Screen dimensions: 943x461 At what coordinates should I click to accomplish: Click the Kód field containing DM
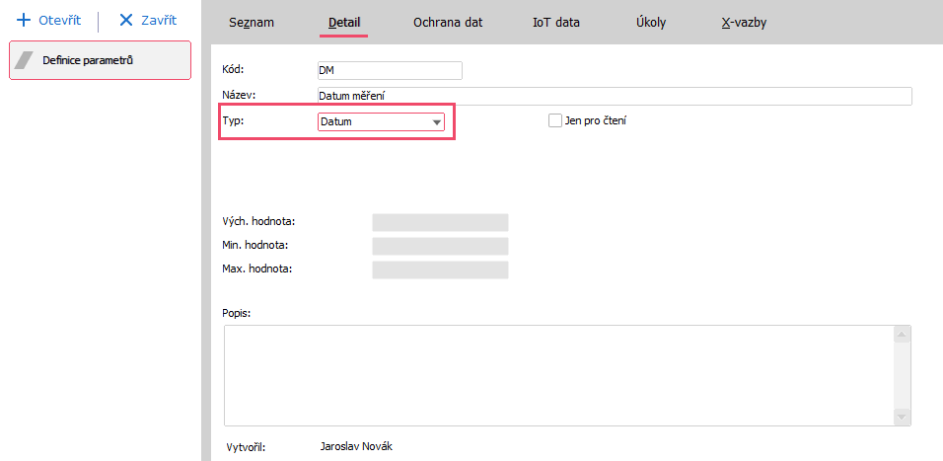(x=389, y=70)
